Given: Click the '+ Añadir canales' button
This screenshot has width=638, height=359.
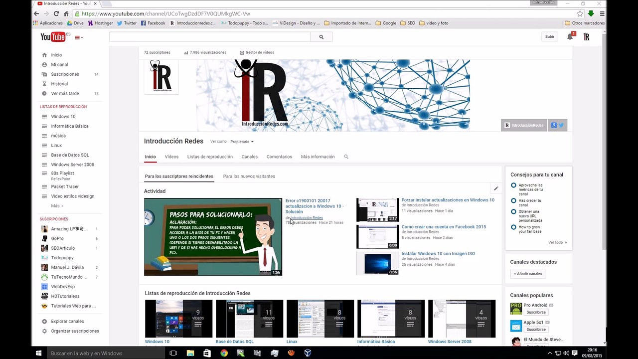Looking at the screenshot, I should pyautogui.click(x=528, y=274).
